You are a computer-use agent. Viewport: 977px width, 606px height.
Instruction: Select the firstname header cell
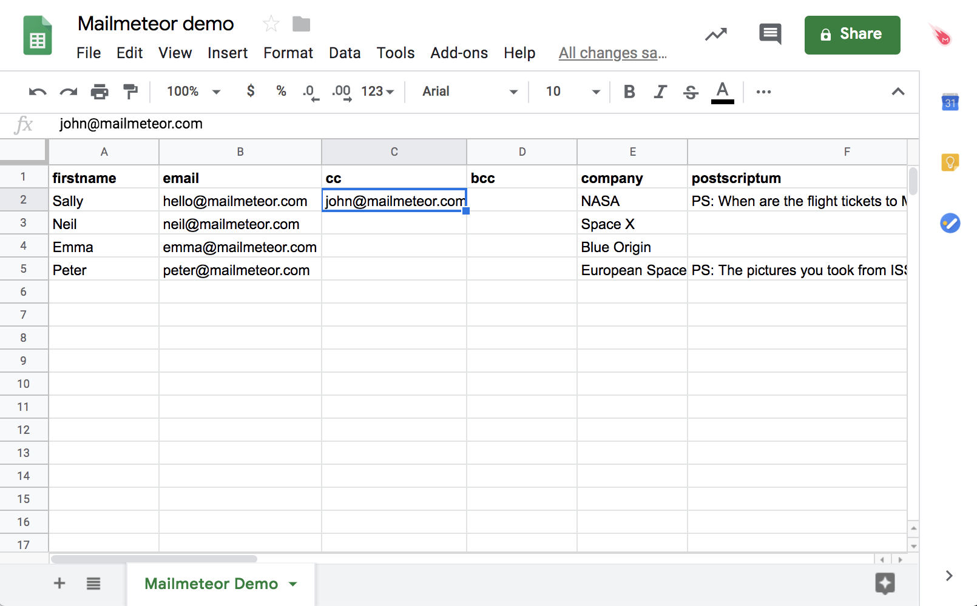(x=104, y=178)
